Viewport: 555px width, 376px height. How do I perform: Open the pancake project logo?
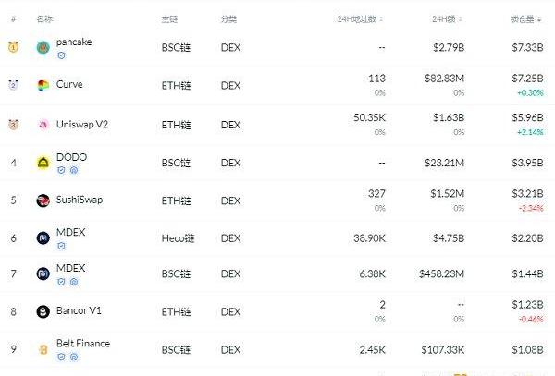pos(43,47)
